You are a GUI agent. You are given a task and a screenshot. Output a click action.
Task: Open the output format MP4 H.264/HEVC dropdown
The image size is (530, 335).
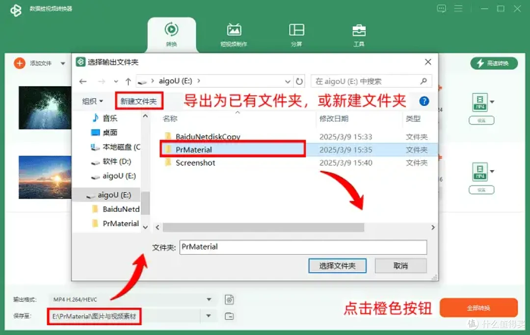pos(132,300)
